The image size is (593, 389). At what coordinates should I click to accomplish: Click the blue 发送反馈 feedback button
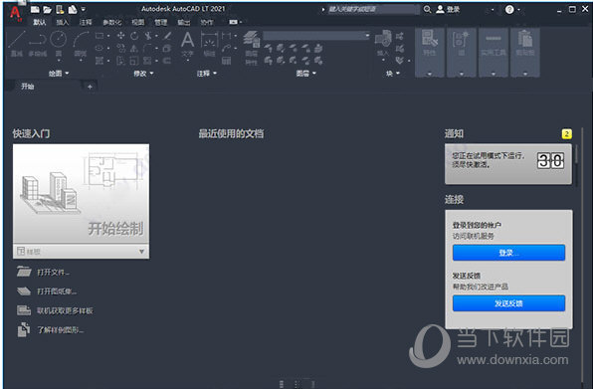coord(508,303)
